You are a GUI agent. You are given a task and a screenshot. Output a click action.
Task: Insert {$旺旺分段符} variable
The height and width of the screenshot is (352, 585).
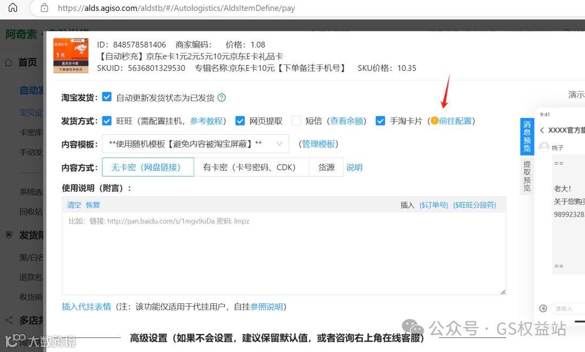[474, 205]
